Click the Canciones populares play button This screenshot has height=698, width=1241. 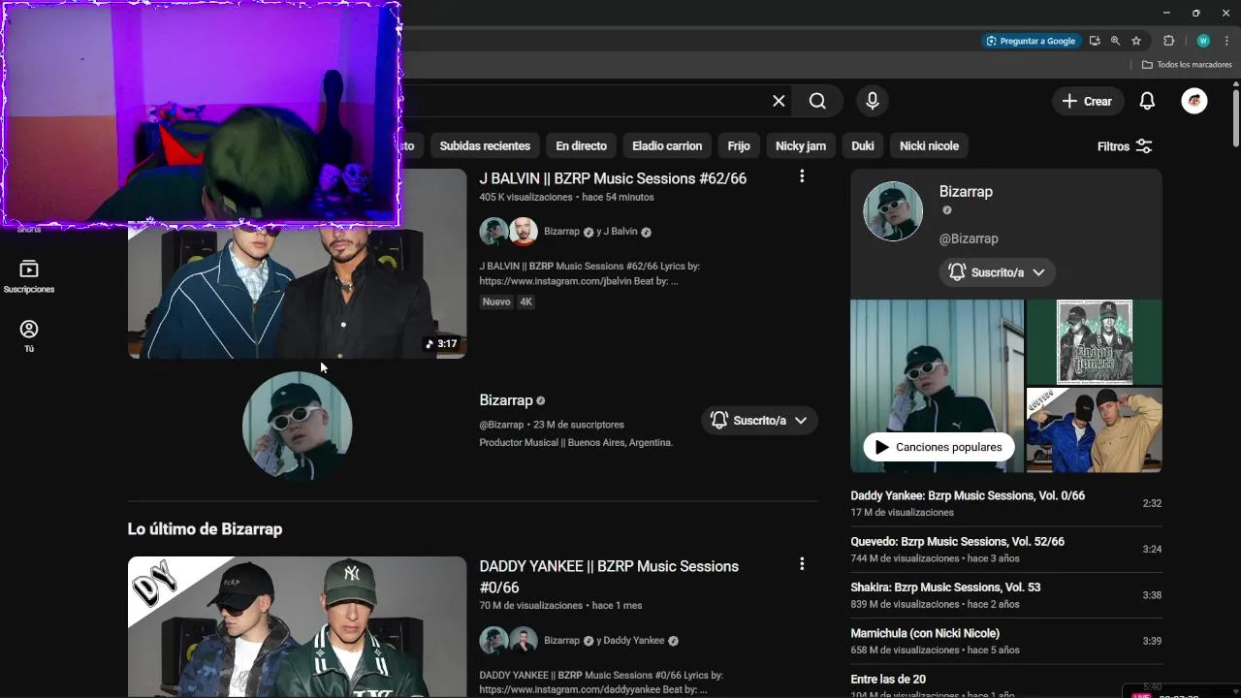point(939,447)
